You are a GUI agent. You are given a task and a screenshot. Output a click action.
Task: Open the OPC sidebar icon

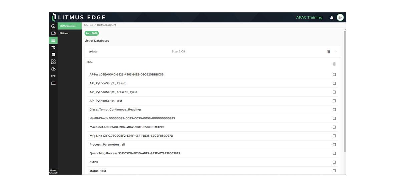(x=53, y=76)
